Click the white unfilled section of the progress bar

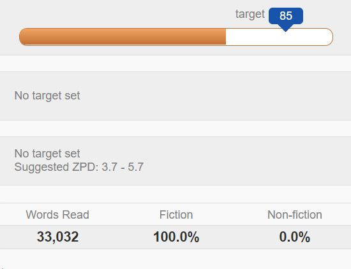pos(279,37)
